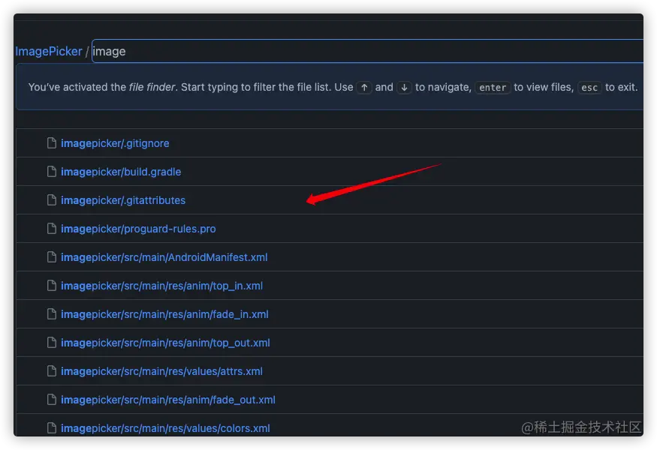Open the anim/fade_in.xml file link
Image resolution: width=657 pixels, height=450 pixels.
164,314
